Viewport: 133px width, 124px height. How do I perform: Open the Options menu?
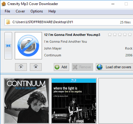[37, 11]
